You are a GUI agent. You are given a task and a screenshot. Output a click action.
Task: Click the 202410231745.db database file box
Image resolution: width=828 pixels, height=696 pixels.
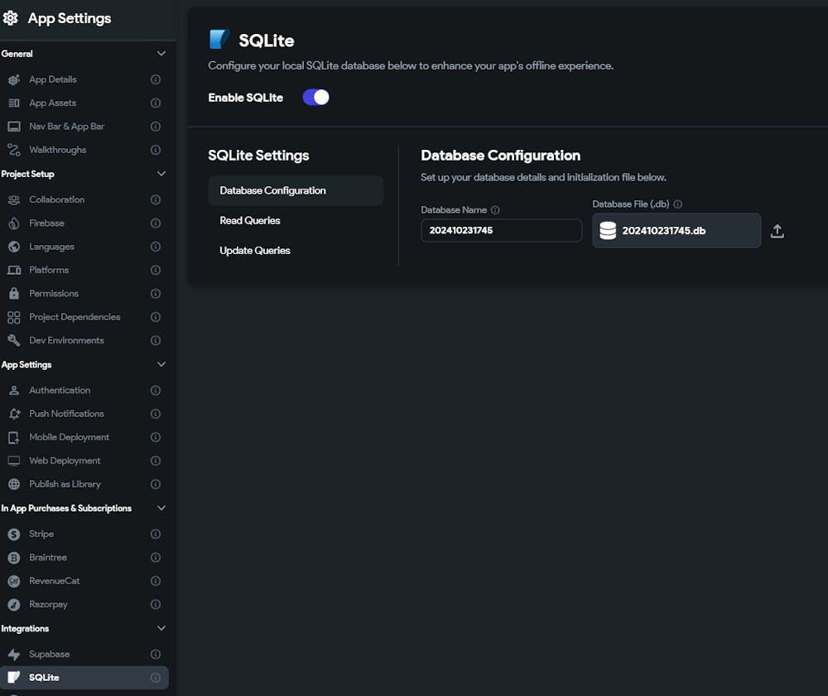tap(676, 231)
